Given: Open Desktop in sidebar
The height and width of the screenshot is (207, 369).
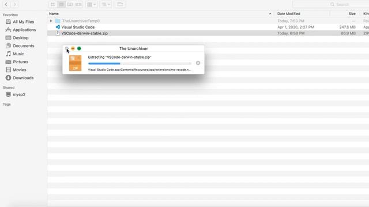Looking at the screenshot, I should pos(21,38).
